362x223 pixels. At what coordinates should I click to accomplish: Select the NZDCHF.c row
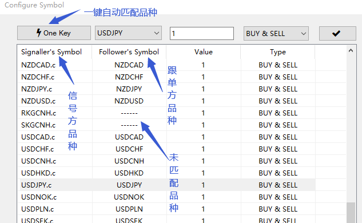point(166,77)
